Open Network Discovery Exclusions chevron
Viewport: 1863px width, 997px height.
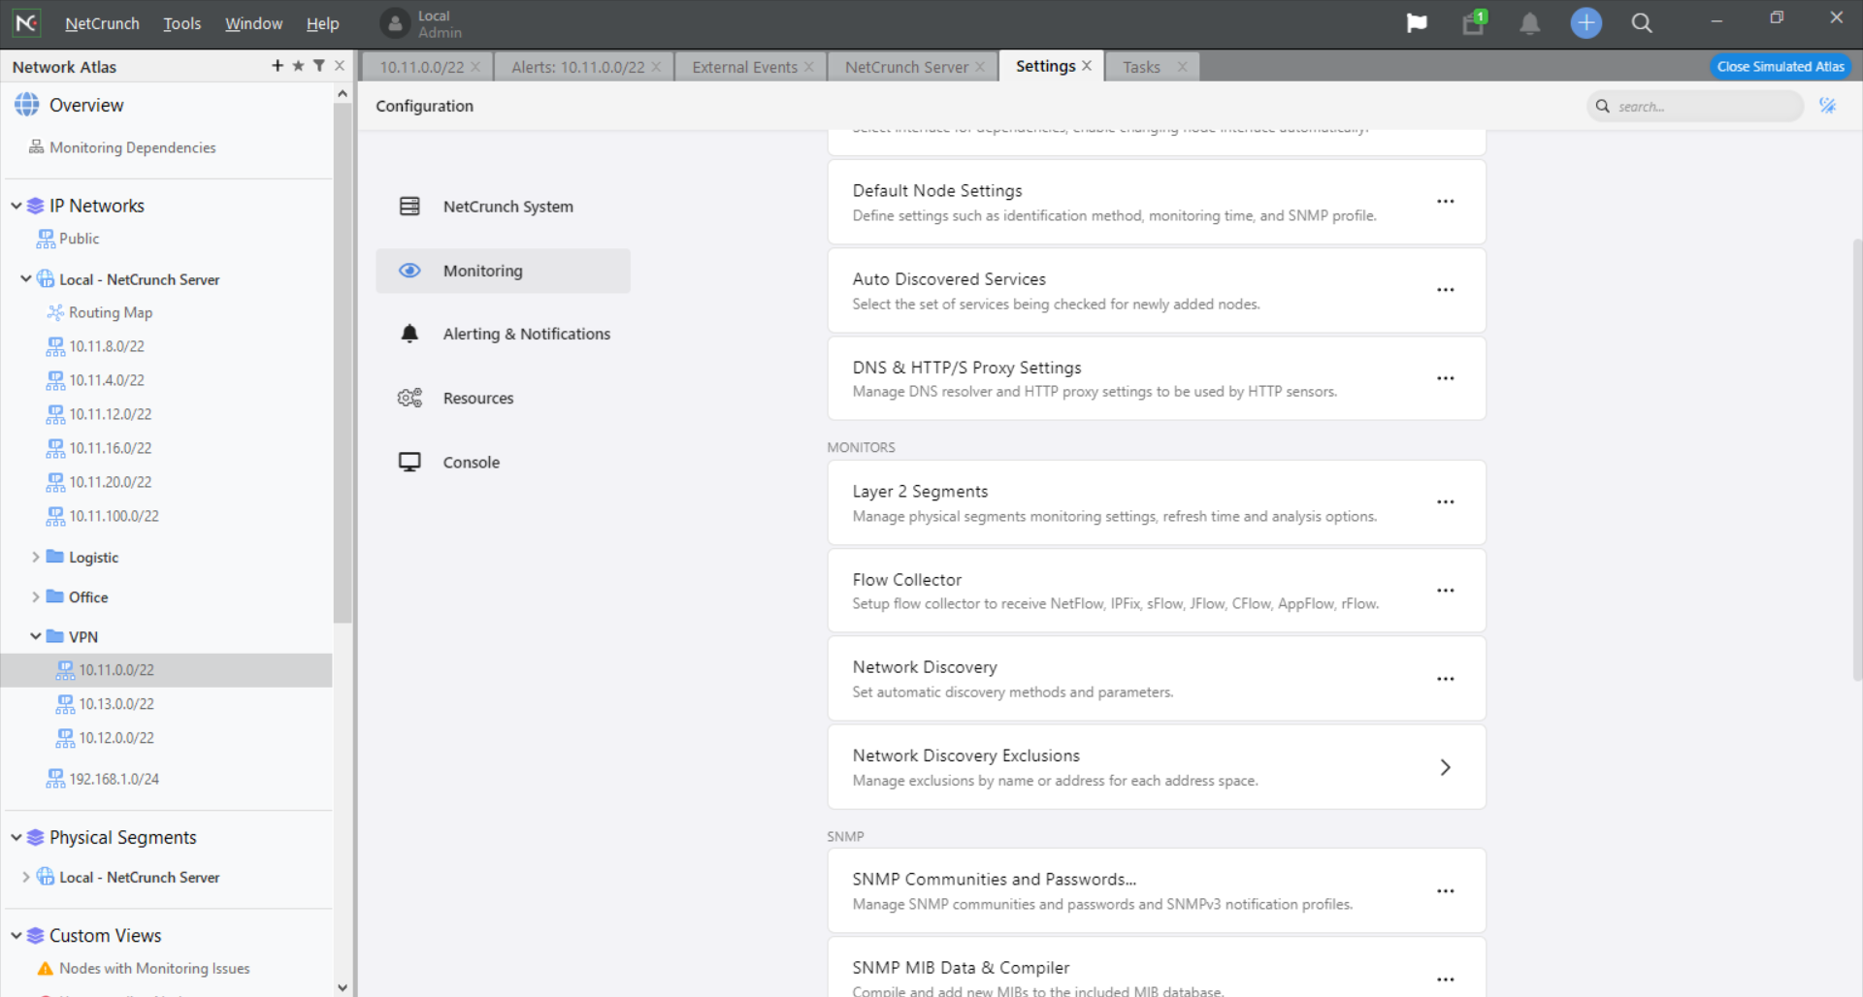(1446, 767)
